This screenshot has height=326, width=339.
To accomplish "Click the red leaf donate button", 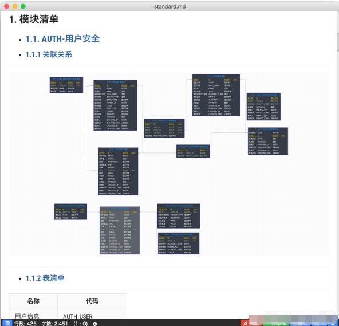I will [x=251, y=323].
